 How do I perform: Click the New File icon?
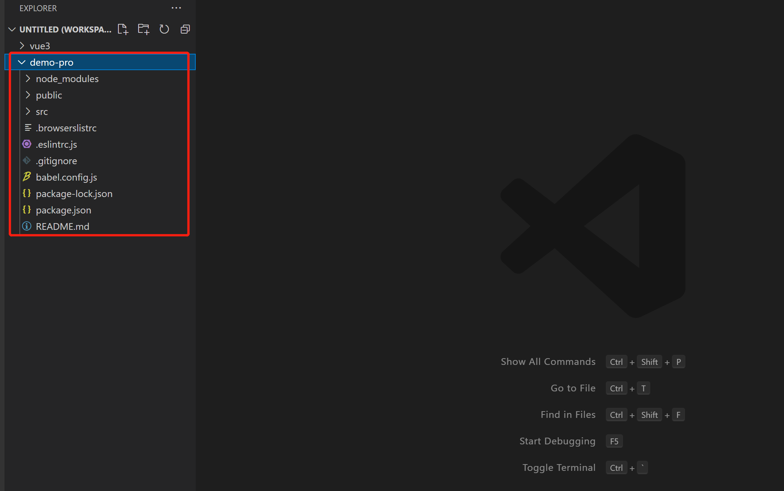tap(123, 29)
